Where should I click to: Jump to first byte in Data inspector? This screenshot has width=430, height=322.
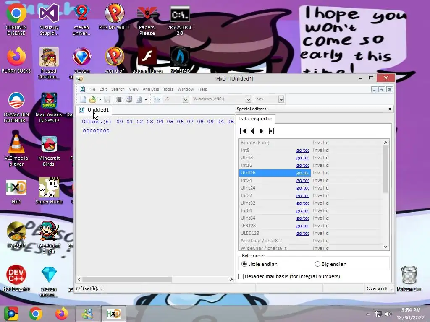point(243,131)
